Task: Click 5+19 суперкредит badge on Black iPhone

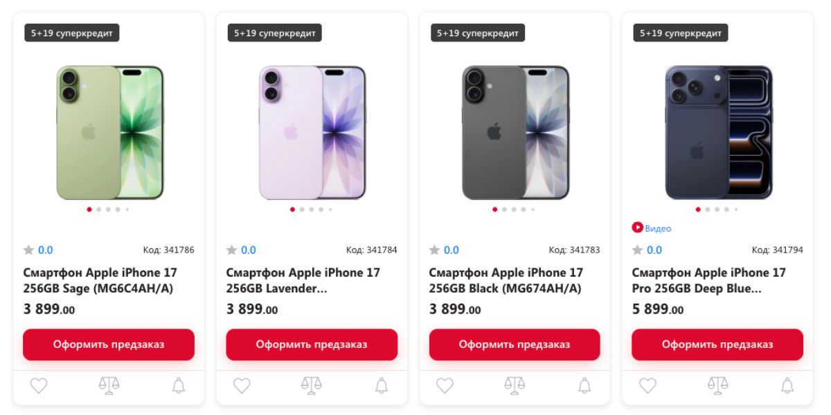Action: tap(478, 33)
